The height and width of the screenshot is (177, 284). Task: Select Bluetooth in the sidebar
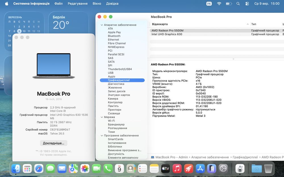[x=114, y=36]
